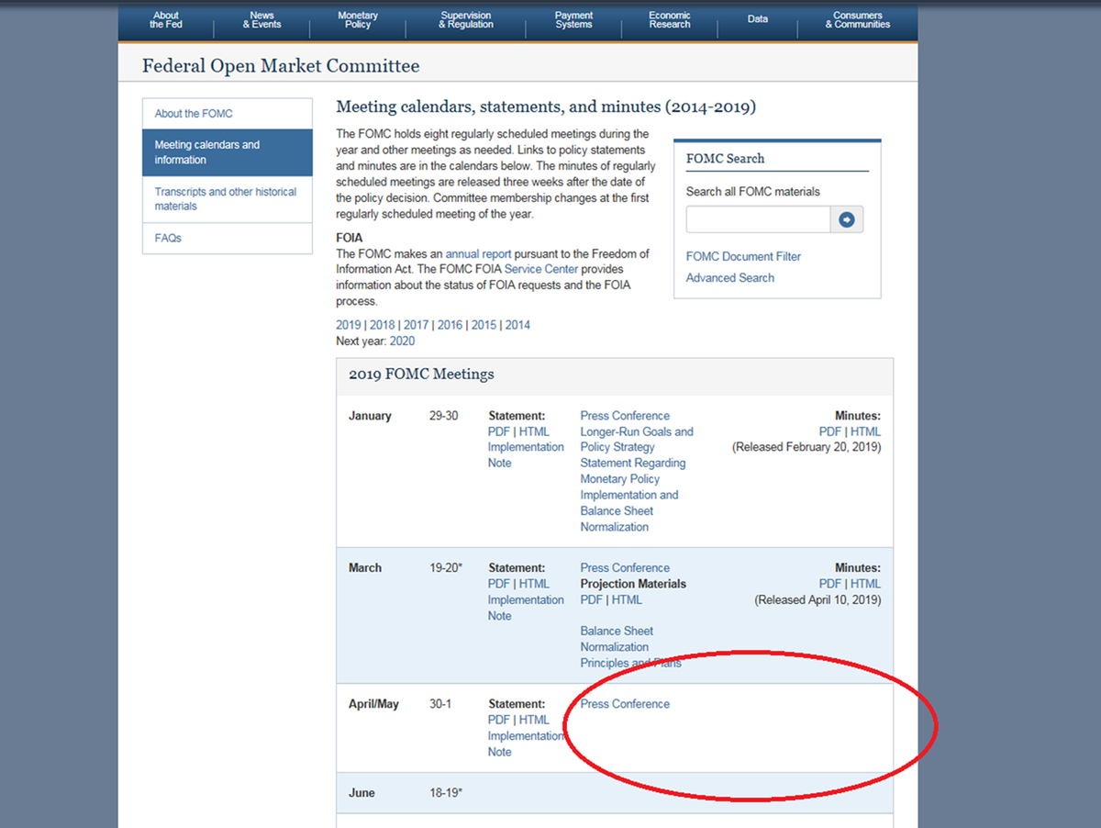
Task: Select Meeting calendars and information sidebar item
Action: pos(228,152)
